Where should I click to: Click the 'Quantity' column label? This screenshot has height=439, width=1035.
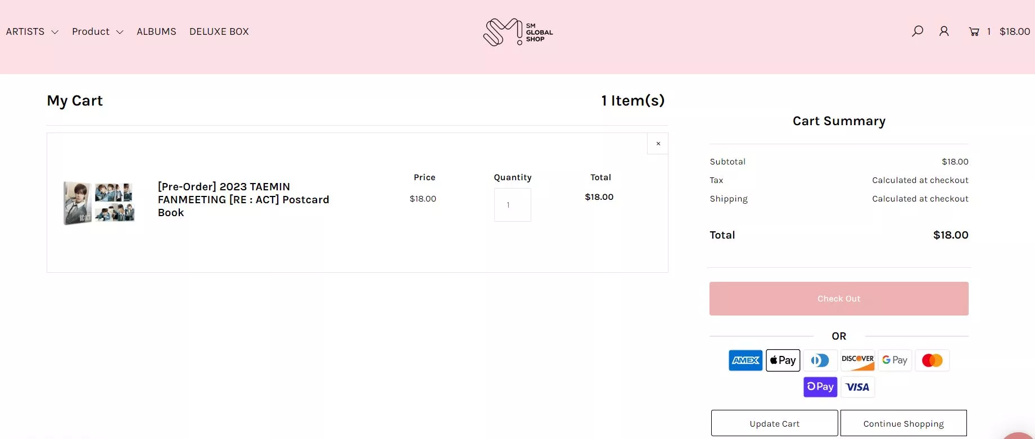(x=513, y=177)
